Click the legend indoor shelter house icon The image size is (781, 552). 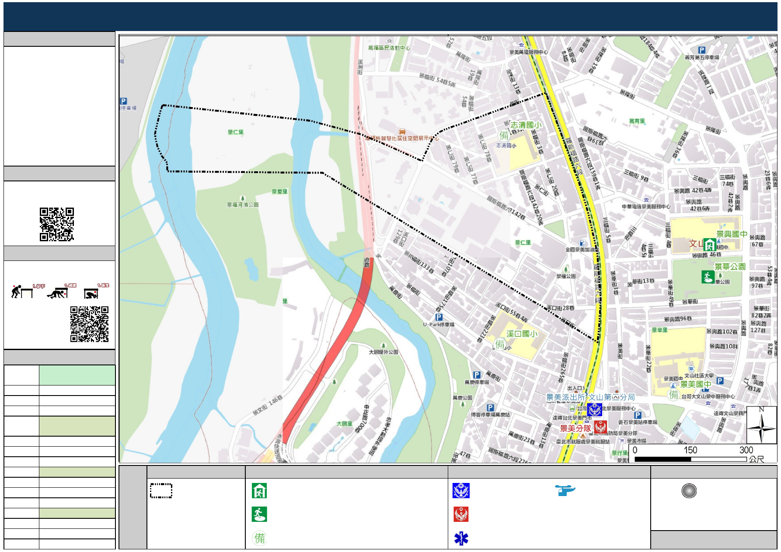pos(259,491)
